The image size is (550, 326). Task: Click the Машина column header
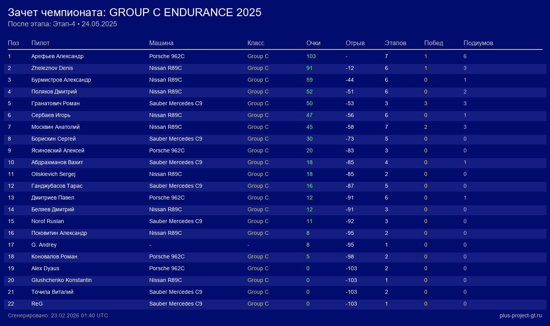coord(161,43)
